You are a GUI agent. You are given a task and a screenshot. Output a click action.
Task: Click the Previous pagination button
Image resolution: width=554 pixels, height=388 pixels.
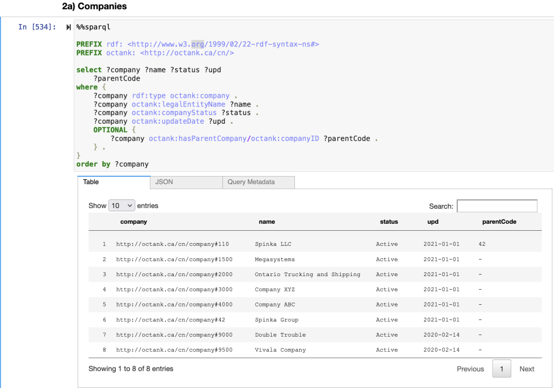(470, 369)
